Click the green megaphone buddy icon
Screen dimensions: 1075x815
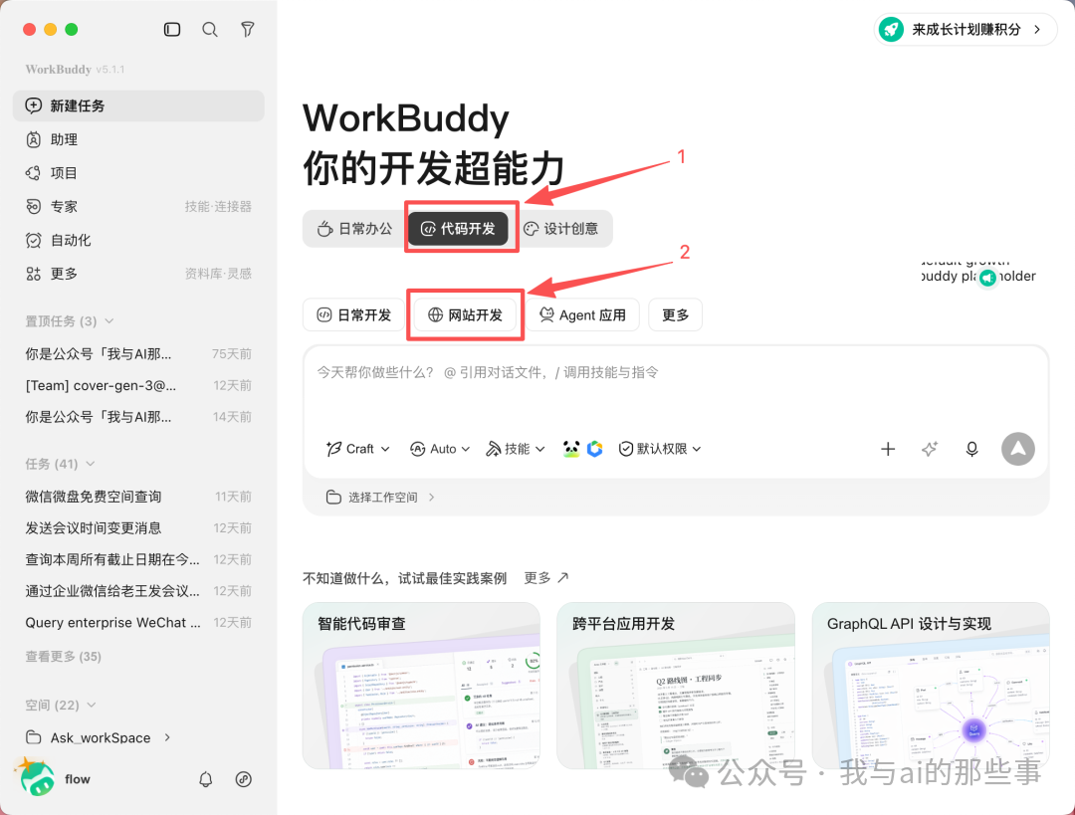tap(988, 278)
